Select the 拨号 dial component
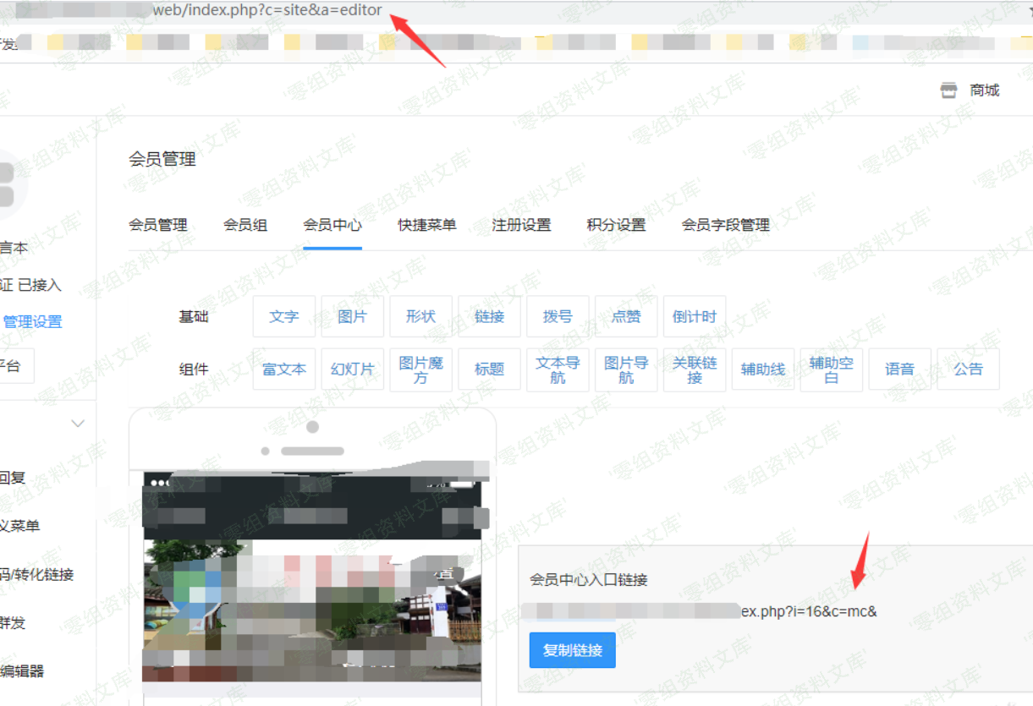Viewport: 1033px width, 706px height. tap(558, 316)
